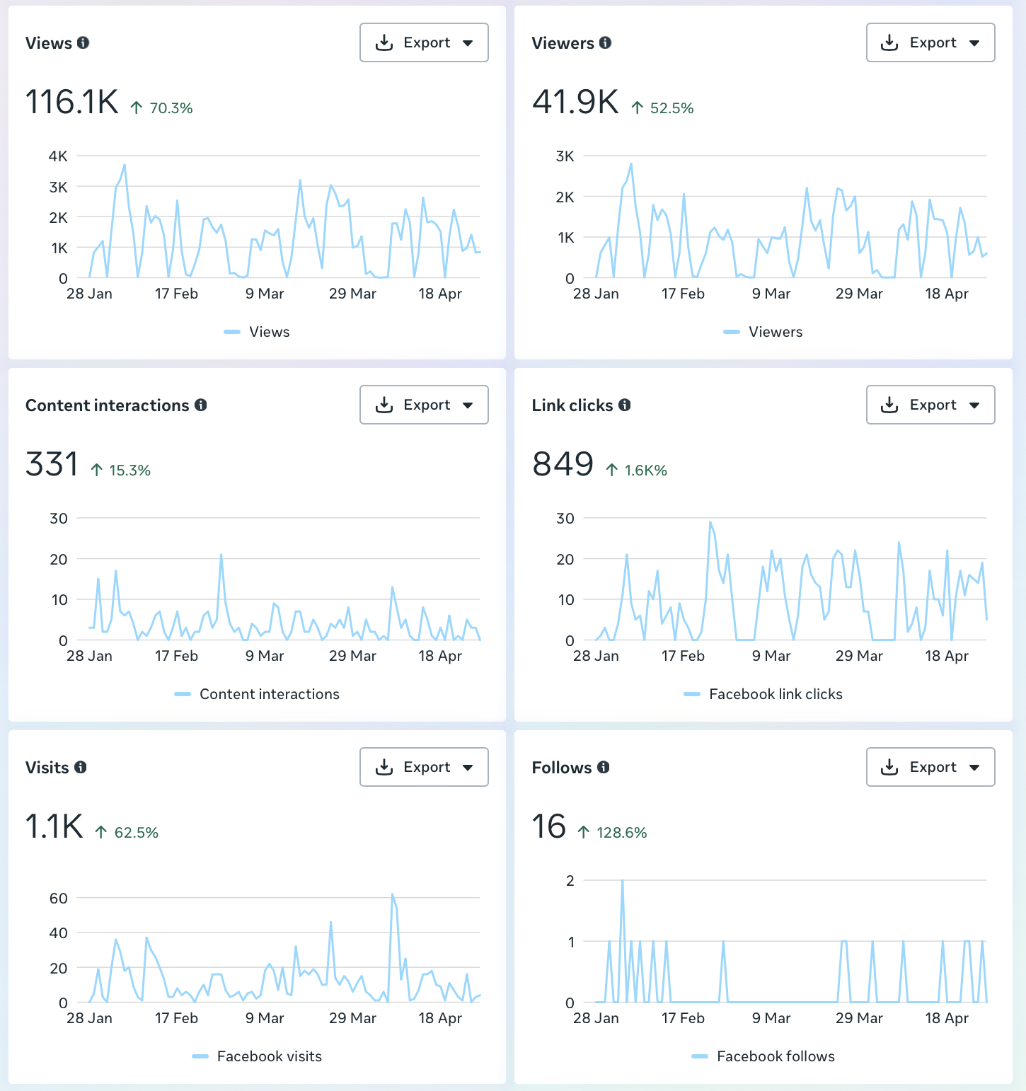
Task: Click the info icon next to Views
Action: tap(83, 42)
